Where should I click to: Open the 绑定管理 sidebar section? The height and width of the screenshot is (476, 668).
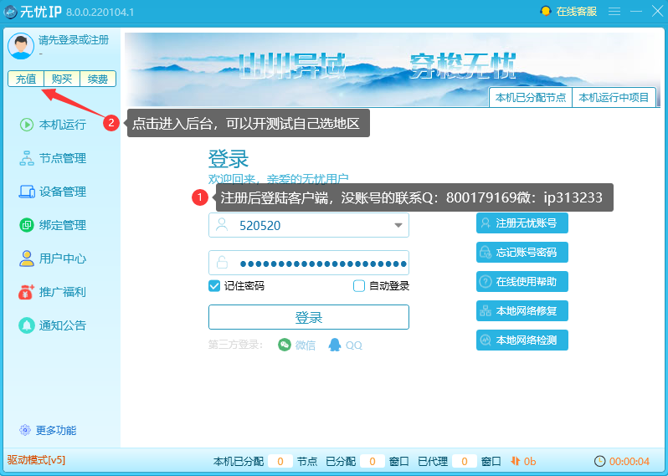pos(53,225)
